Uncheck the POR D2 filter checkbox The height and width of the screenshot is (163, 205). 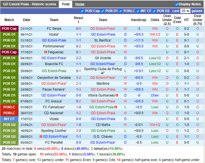(x=155, y=11)
